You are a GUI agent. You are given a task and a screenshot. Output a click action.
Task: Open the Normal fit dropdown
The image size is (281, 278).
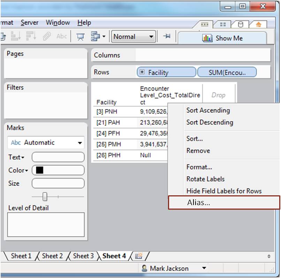click(133, 36)
